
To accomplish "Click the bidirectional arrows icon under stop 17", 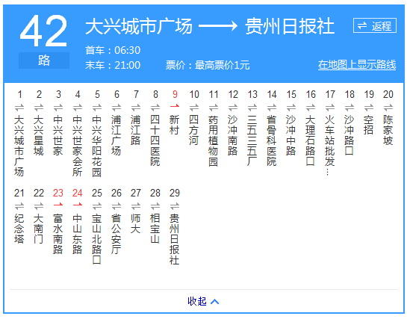I will tap(330, 108).
